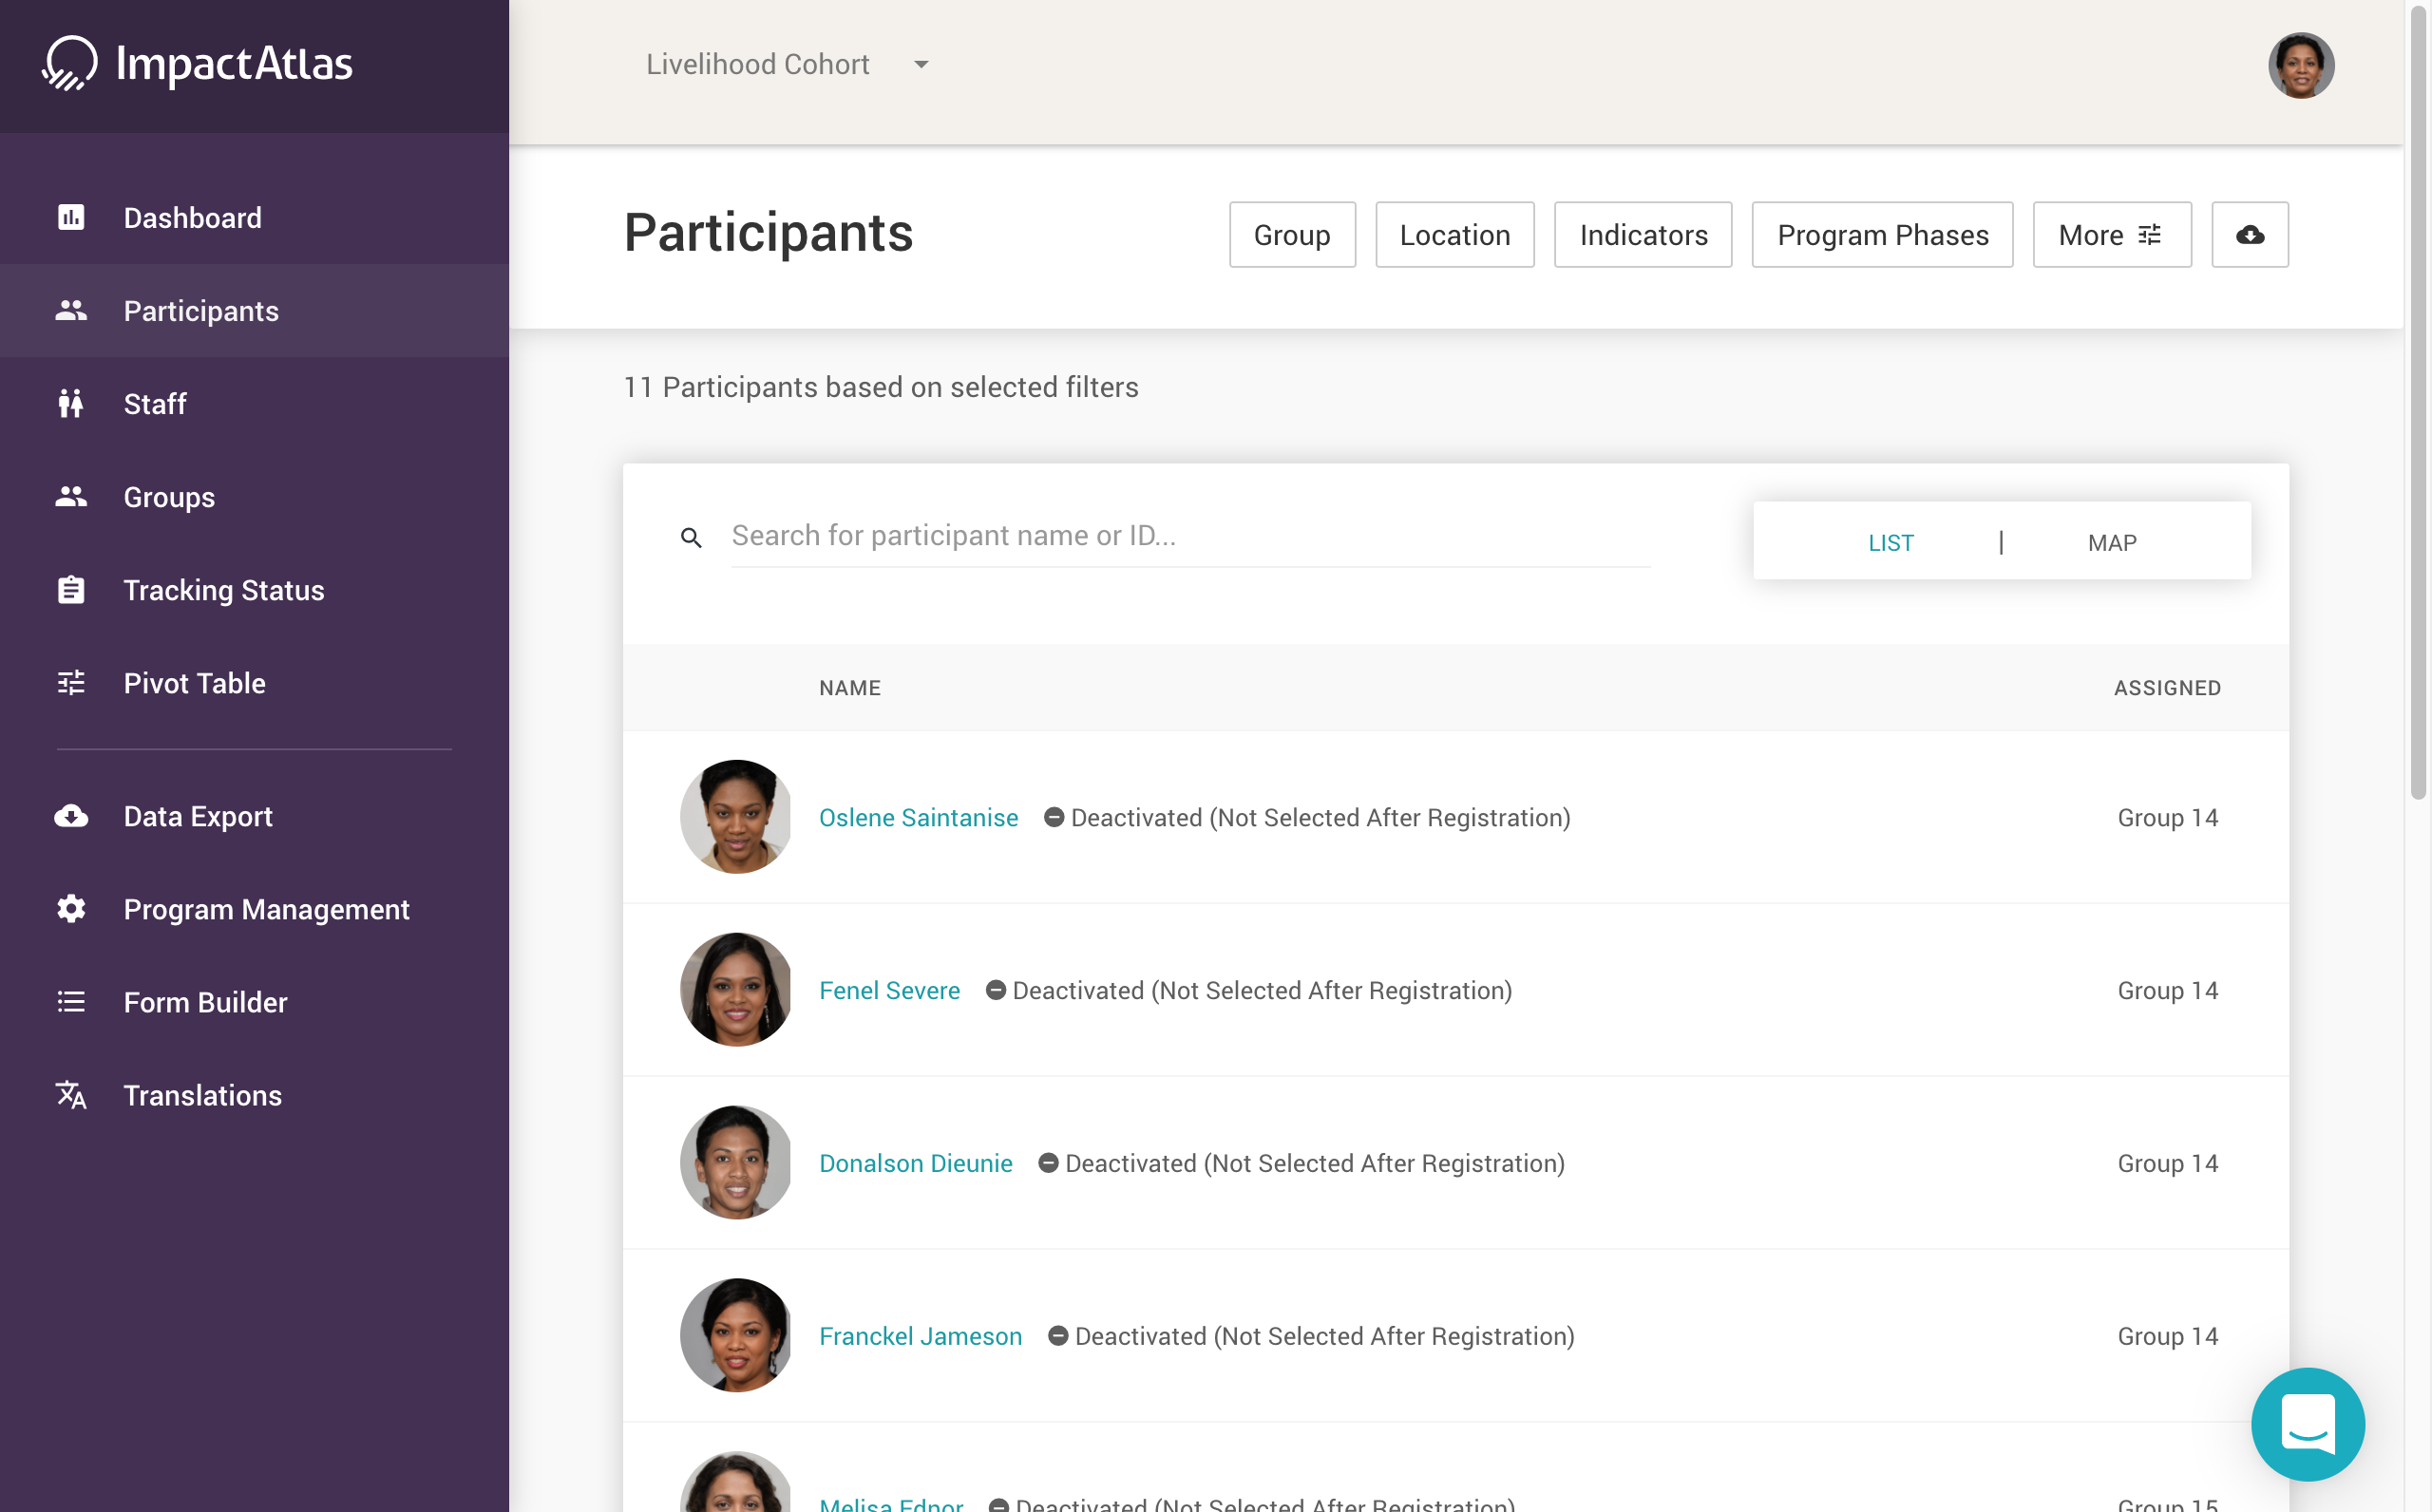
Task: Select the LIST view toggle
Action: 1890,542
